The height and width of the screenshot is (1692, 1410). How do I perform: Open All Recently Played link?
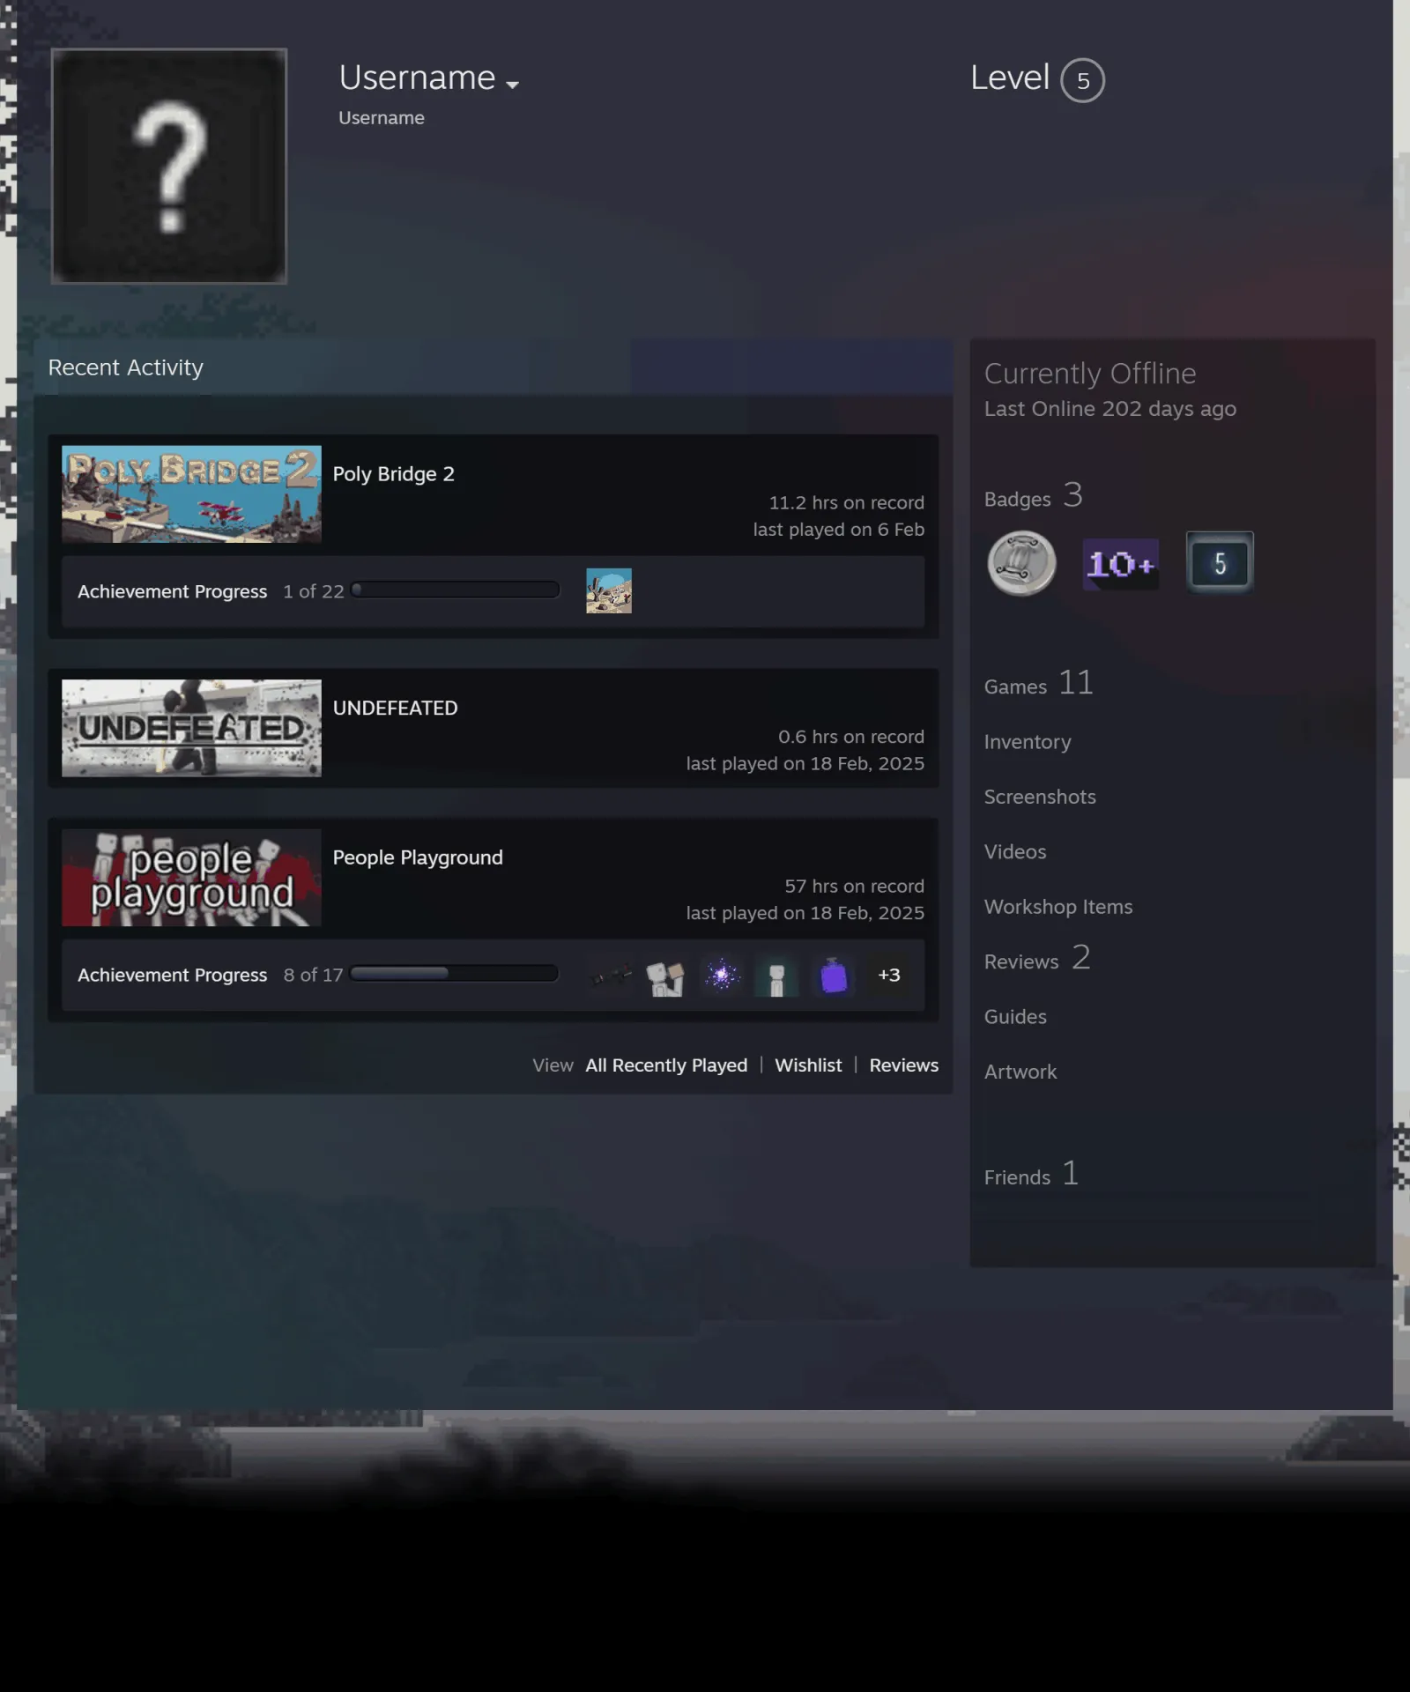coord(666,1065)
